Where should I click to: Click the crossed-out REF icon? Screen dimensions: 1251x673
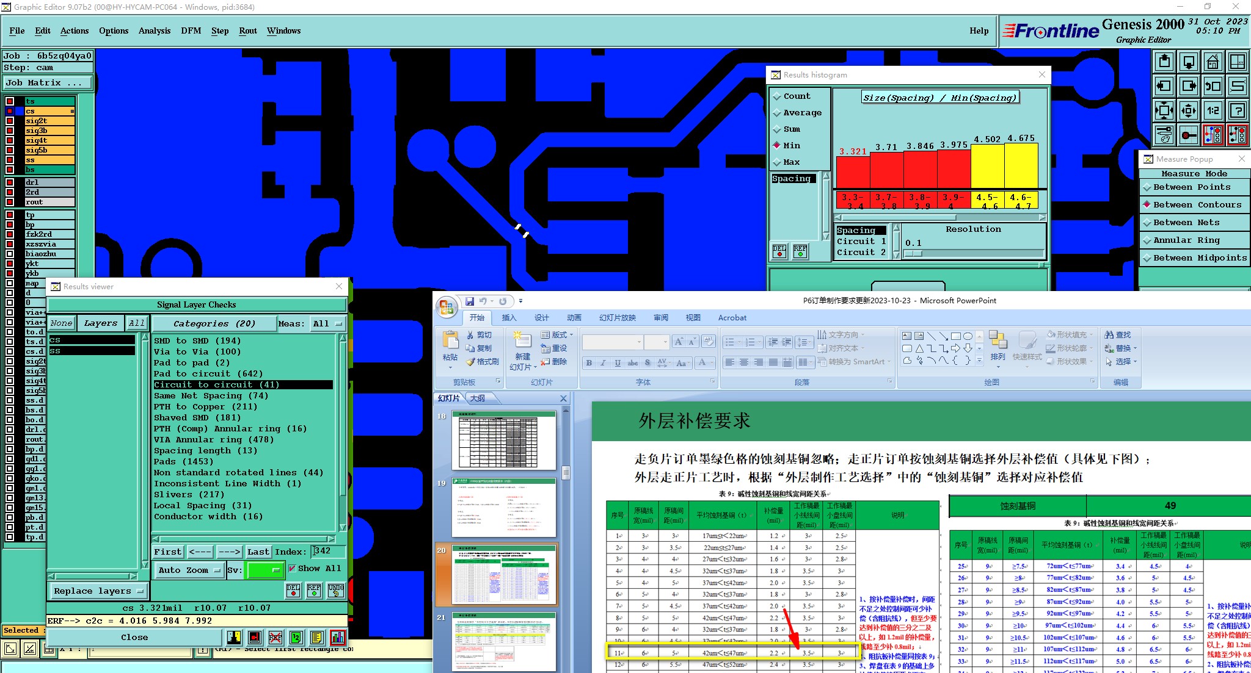pos(275,638)
